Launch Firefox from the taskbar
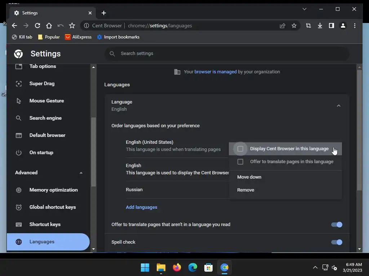This screenshot has width=369, height=276. [177, 267]
